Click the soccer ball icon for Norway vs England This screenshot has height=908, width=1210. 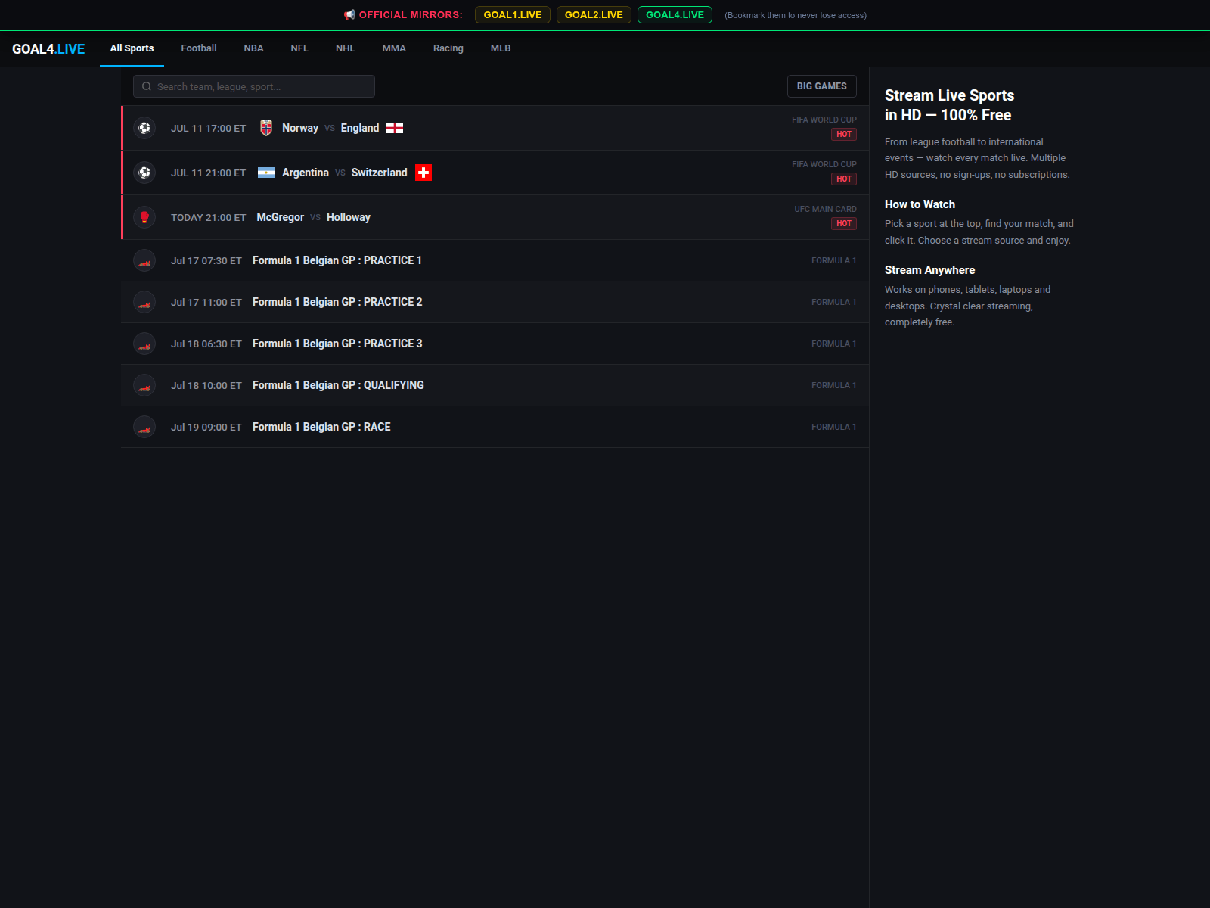point(144,128)
